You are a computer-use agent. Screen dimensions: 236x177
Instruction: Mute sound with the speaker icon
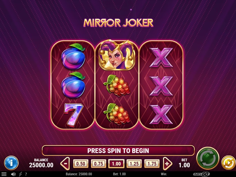pyautogui.click(x=14, y=174)
